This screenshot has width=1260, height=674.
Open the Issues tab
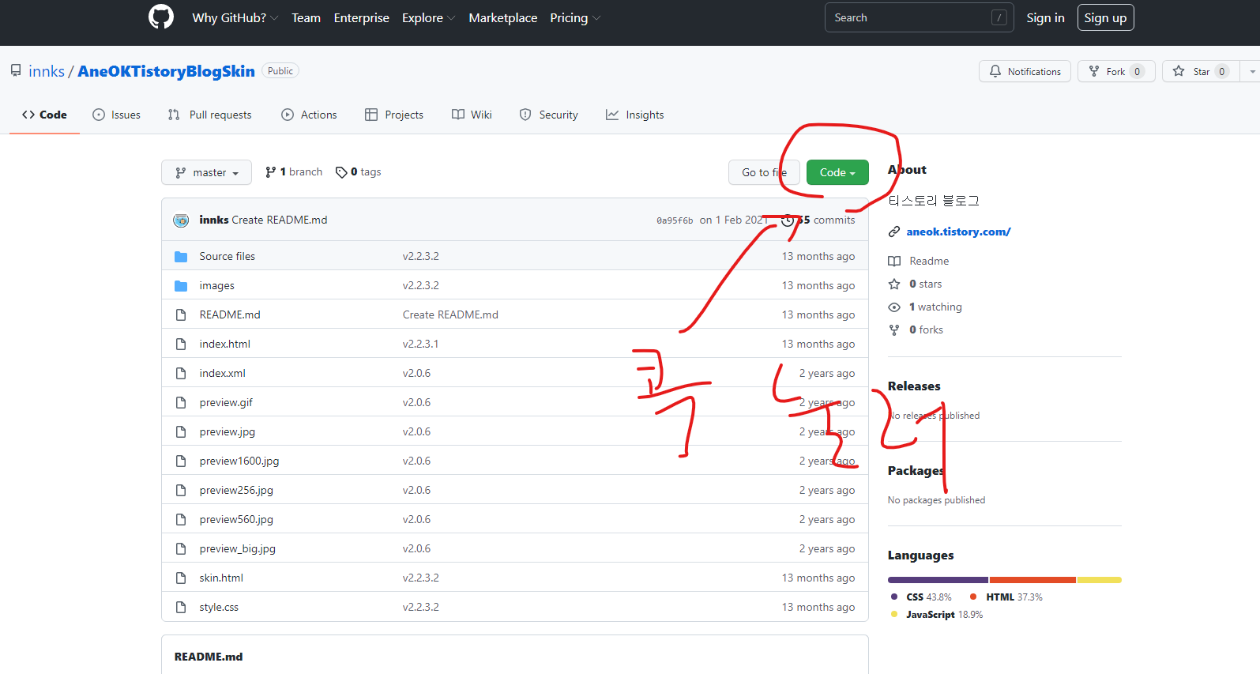(x=116, y=115)
